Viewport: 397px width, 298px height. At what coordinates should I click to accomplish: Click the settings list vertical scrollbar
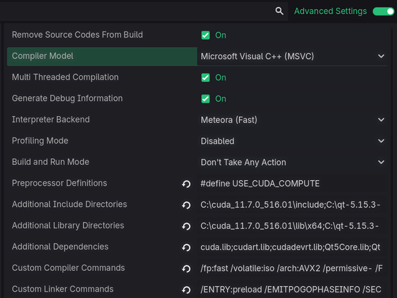coord(391,162)
